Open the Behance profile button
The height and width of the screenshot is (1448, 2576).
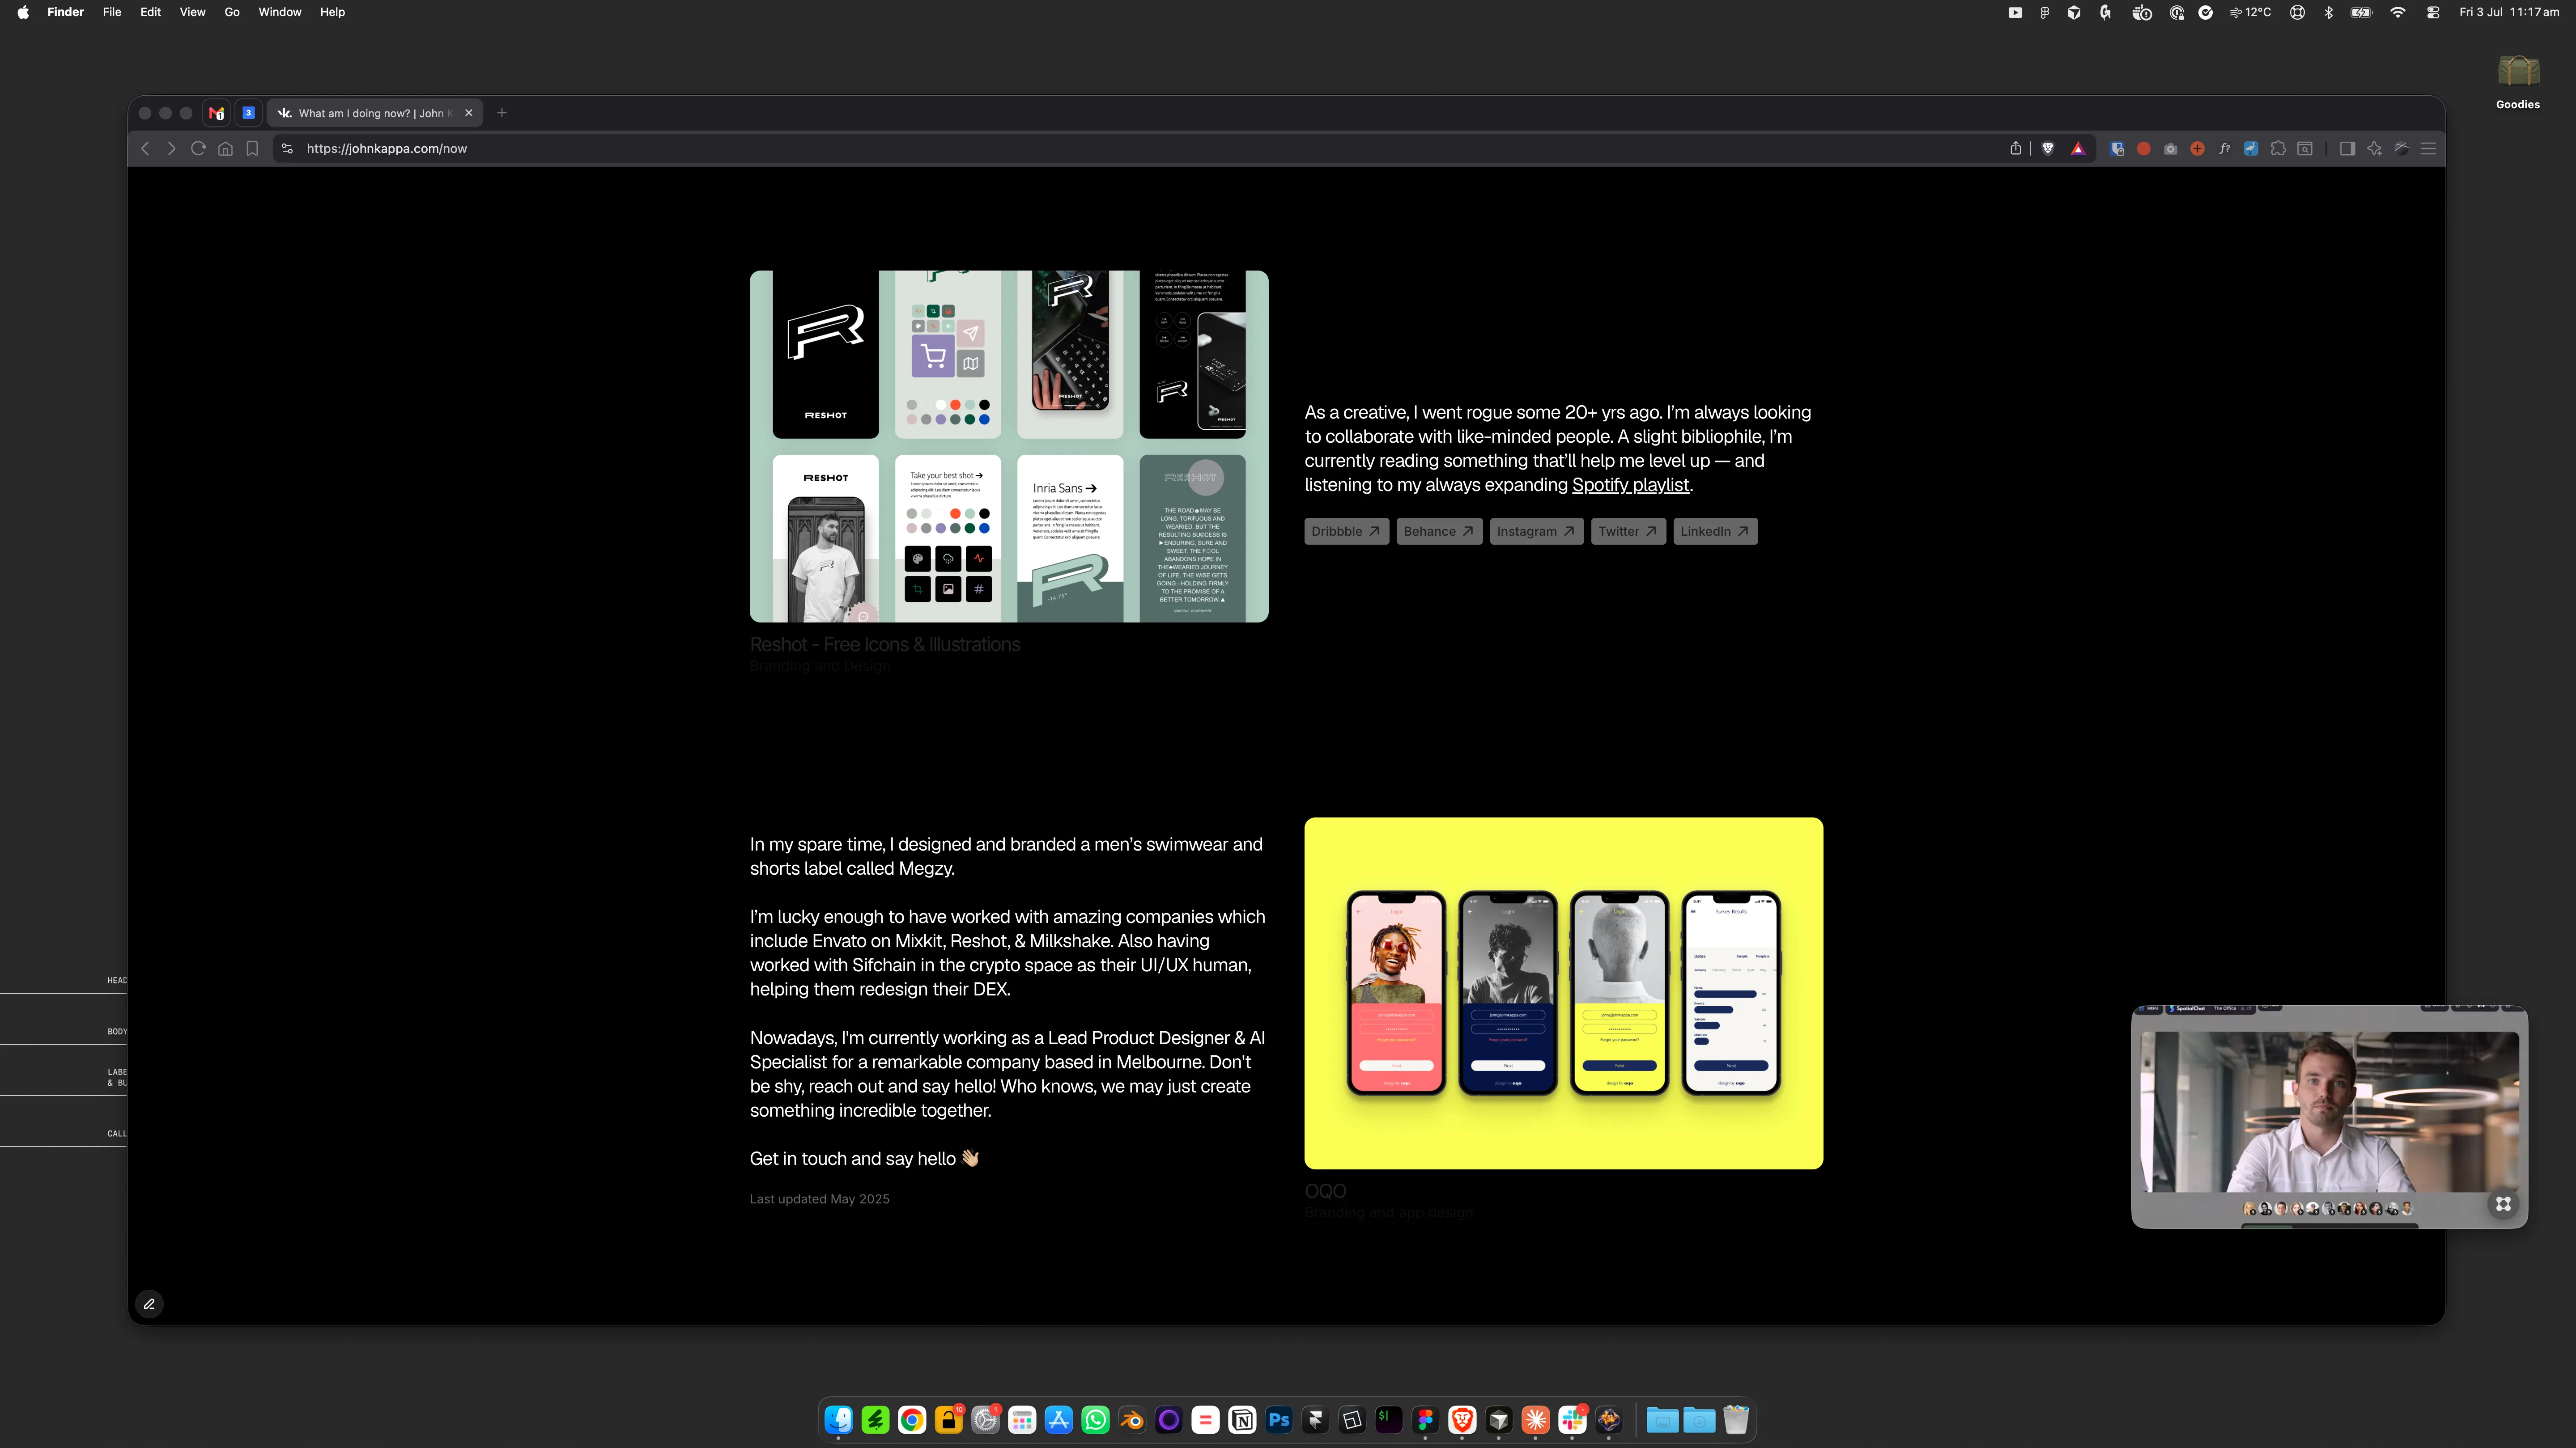click(x=1439, y=532)
